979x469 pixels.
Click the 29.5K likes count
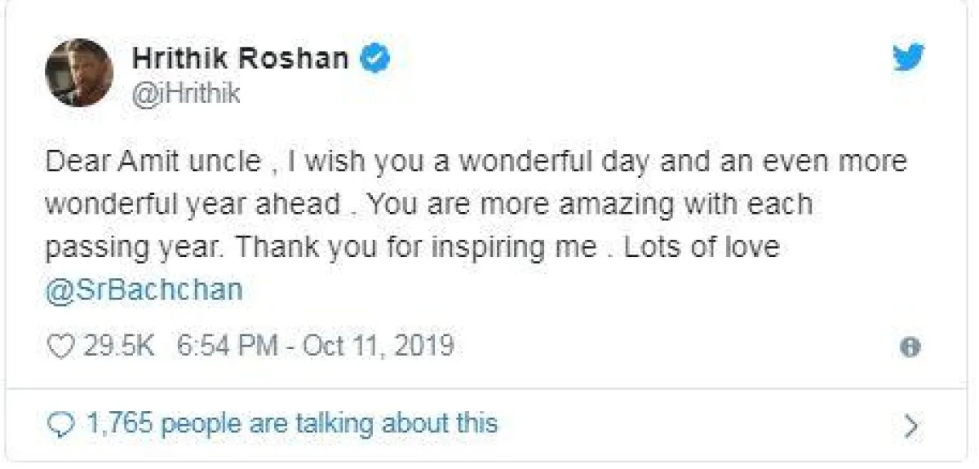[119, 347]
